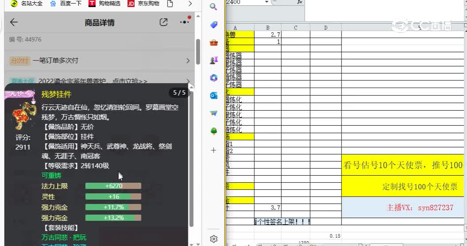Select the yellow 看号估号10个天使票 cell

403,165
